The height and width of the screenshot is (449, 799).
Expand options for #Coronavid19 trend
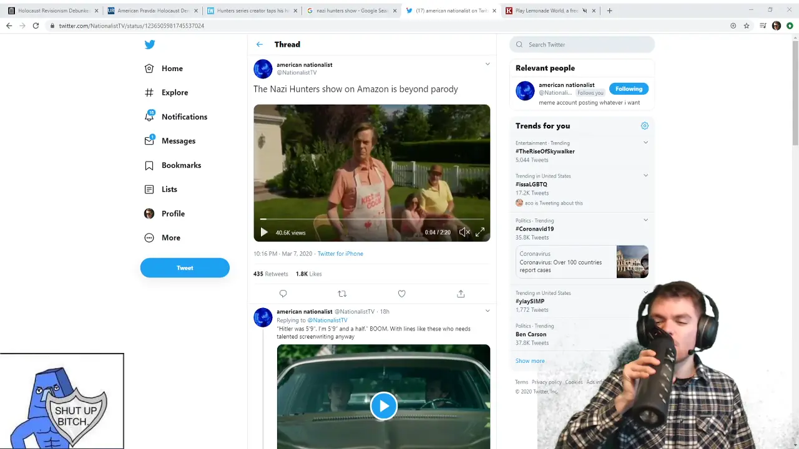coord(645,220)
